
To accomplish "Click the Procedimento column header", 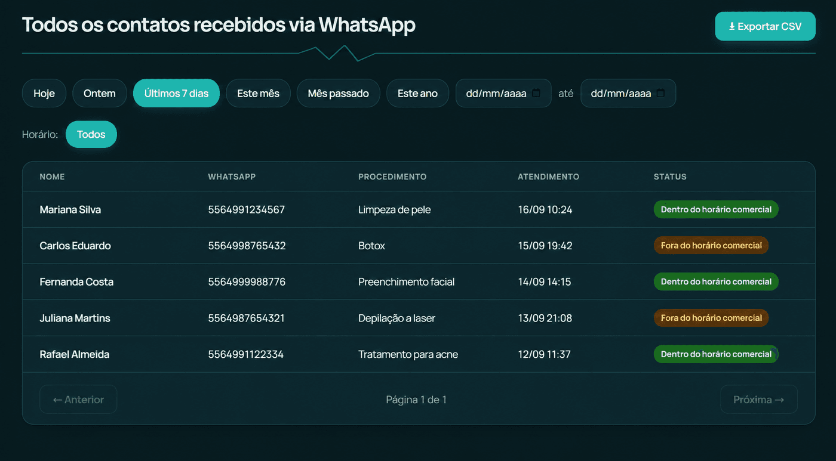I will pyautogui.click(x=392, y=177).
